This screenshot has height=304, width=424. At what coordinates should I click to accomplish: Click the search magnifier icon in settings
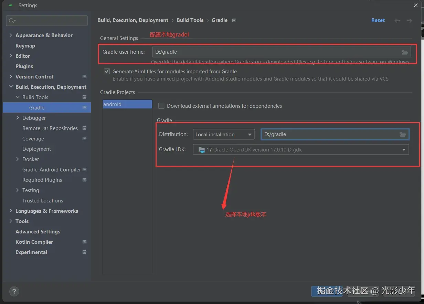12,21
